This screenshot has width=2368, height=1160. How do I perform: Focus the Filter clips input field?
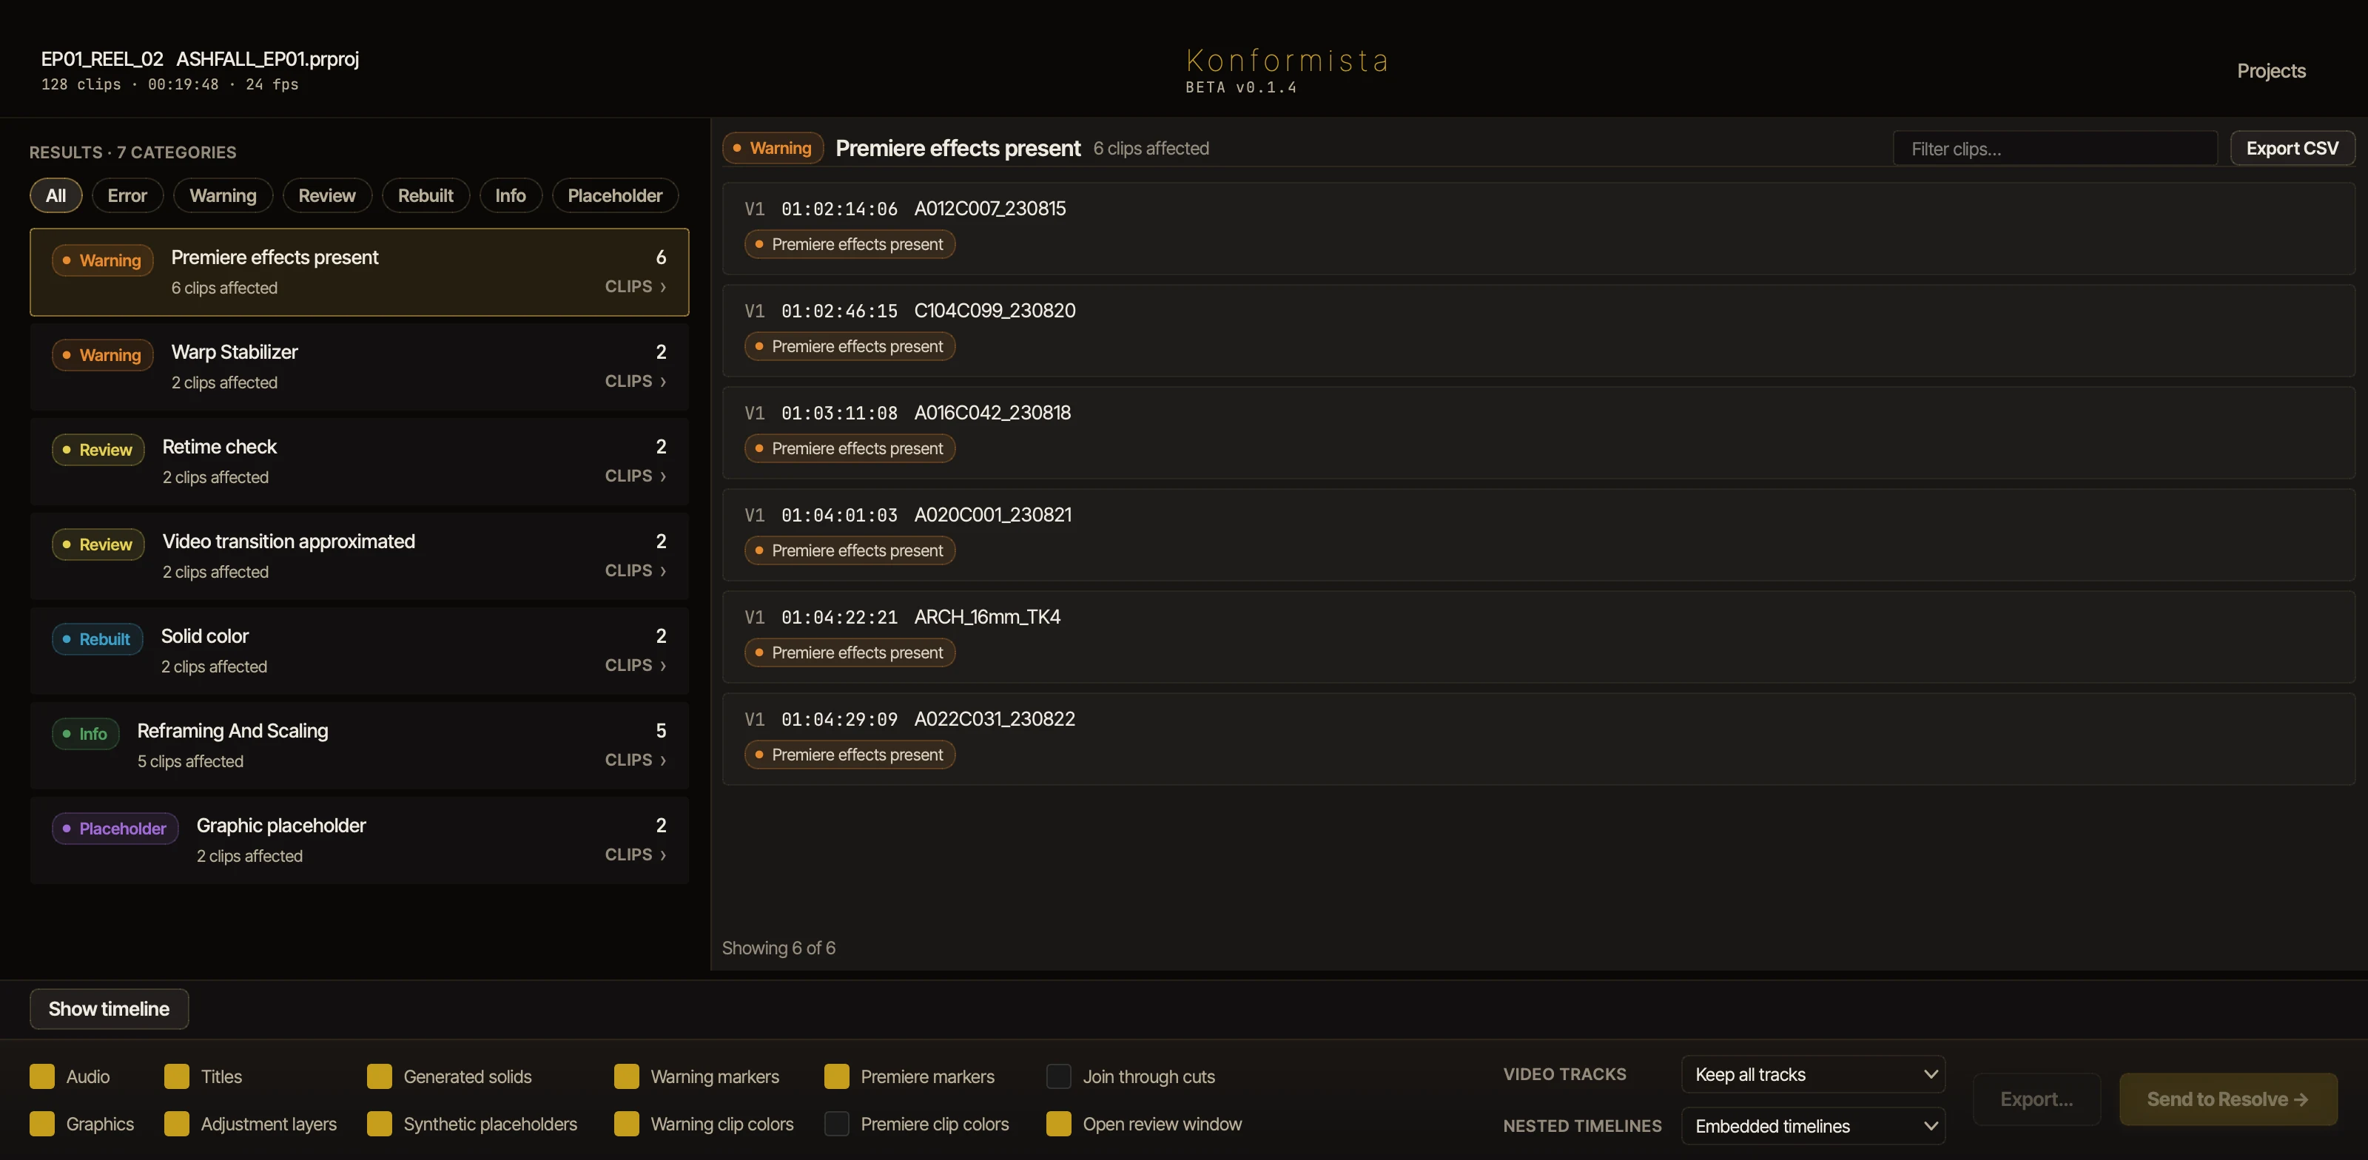click(x=2056, y=149)
